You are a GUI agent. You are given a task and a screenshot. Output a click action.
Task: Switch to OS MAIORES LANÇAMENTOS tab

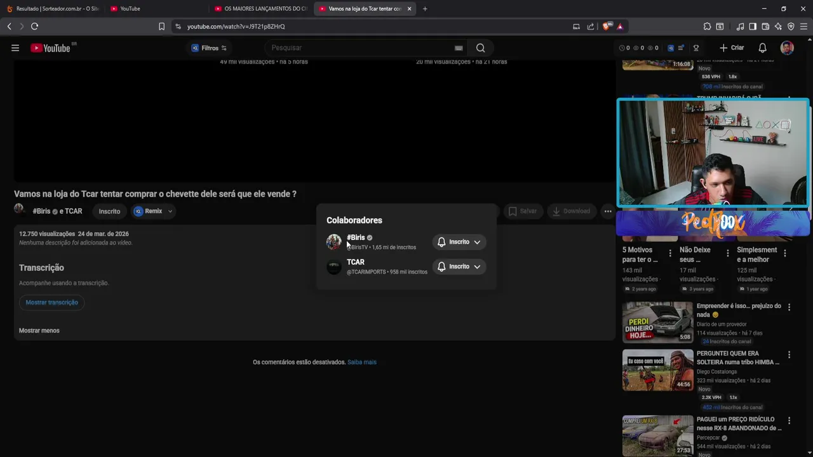[x=260, y=9]
